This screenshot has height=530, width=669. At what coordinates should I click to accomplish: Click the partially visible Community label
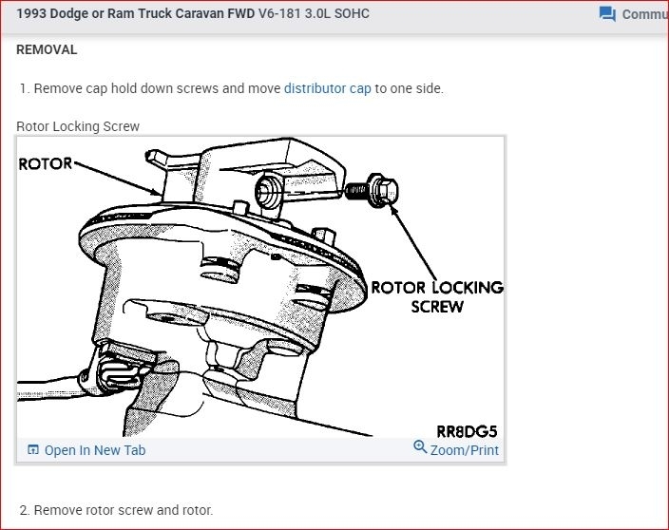click(x=645, y=14)
